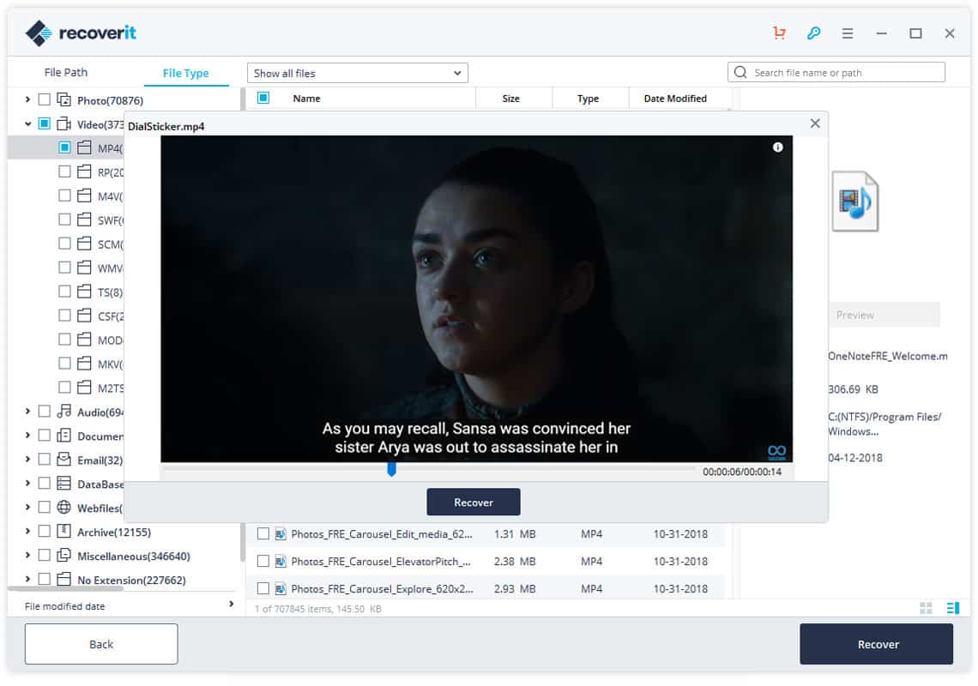Click the DataBase category icon
The image size is (978, 686).
point(63,484)
